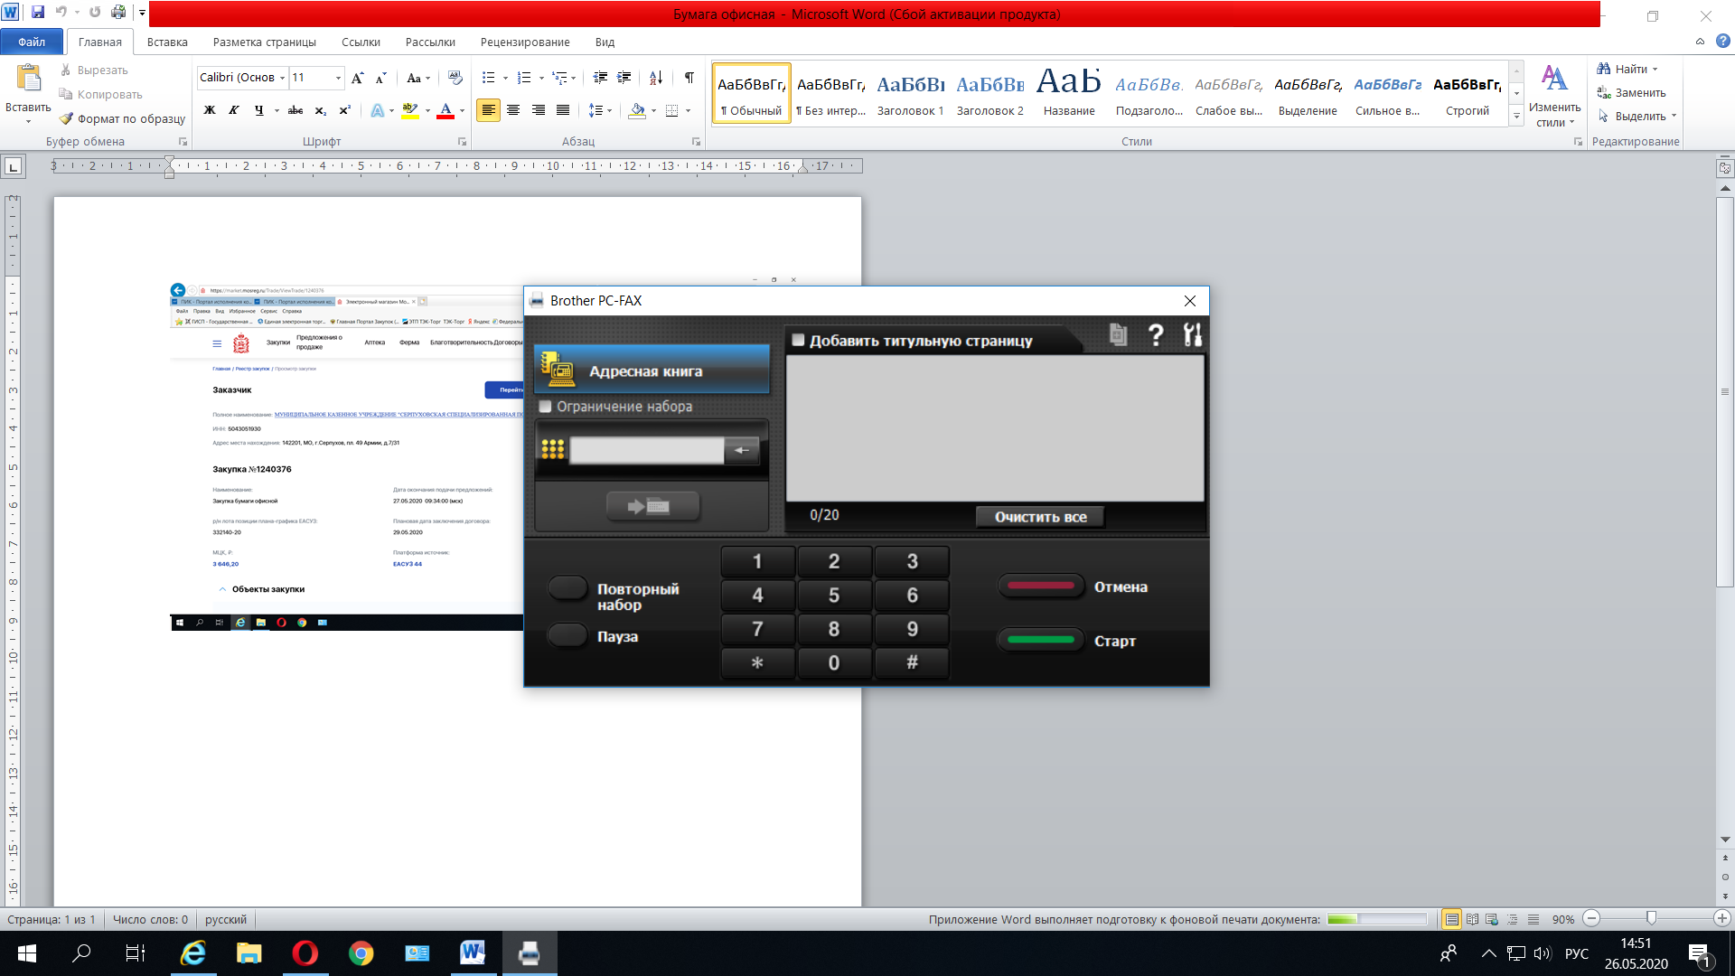Enable the add cover page checkbox
1735x976 pixels.
[x=799, y=341]
